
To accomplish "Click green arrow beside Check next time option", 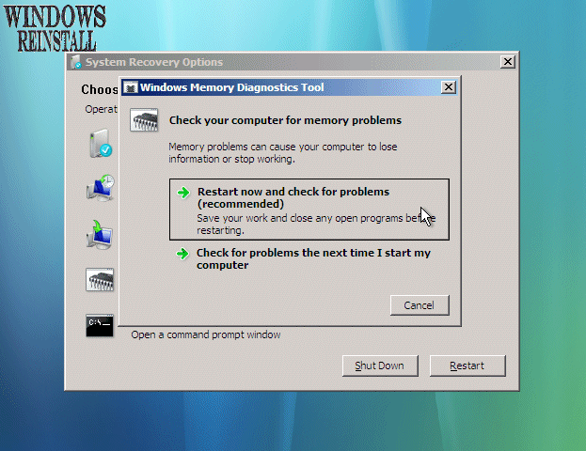I will pyautogui.click(x=184, y=254).
